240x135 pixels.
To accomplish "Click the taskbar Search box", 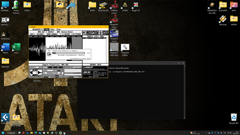I will pyautogui.click(x=11, y=133).
